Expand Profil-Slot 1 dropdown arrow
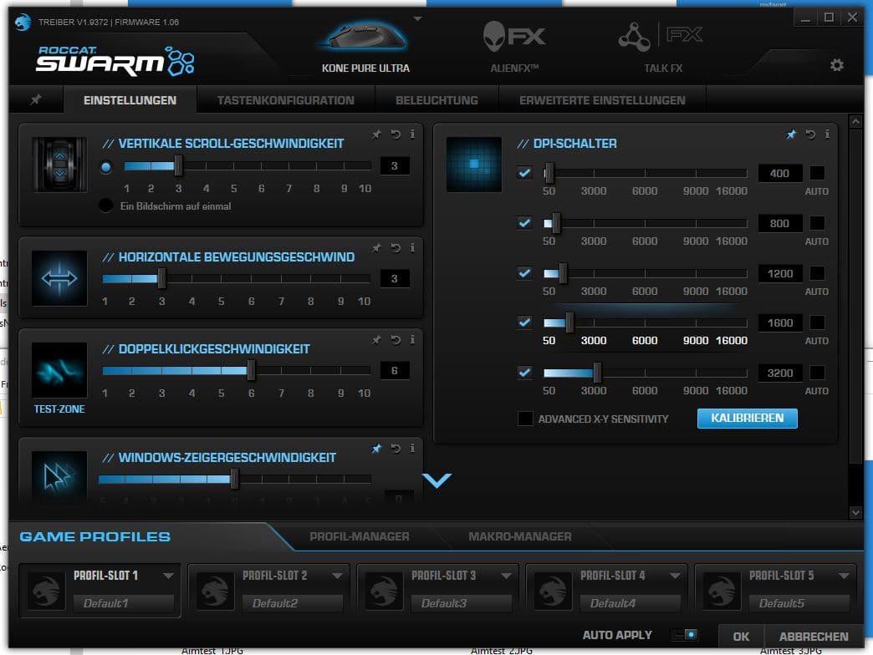The height and width of the screenshot is (655, 873). click(x=168, y=576)
